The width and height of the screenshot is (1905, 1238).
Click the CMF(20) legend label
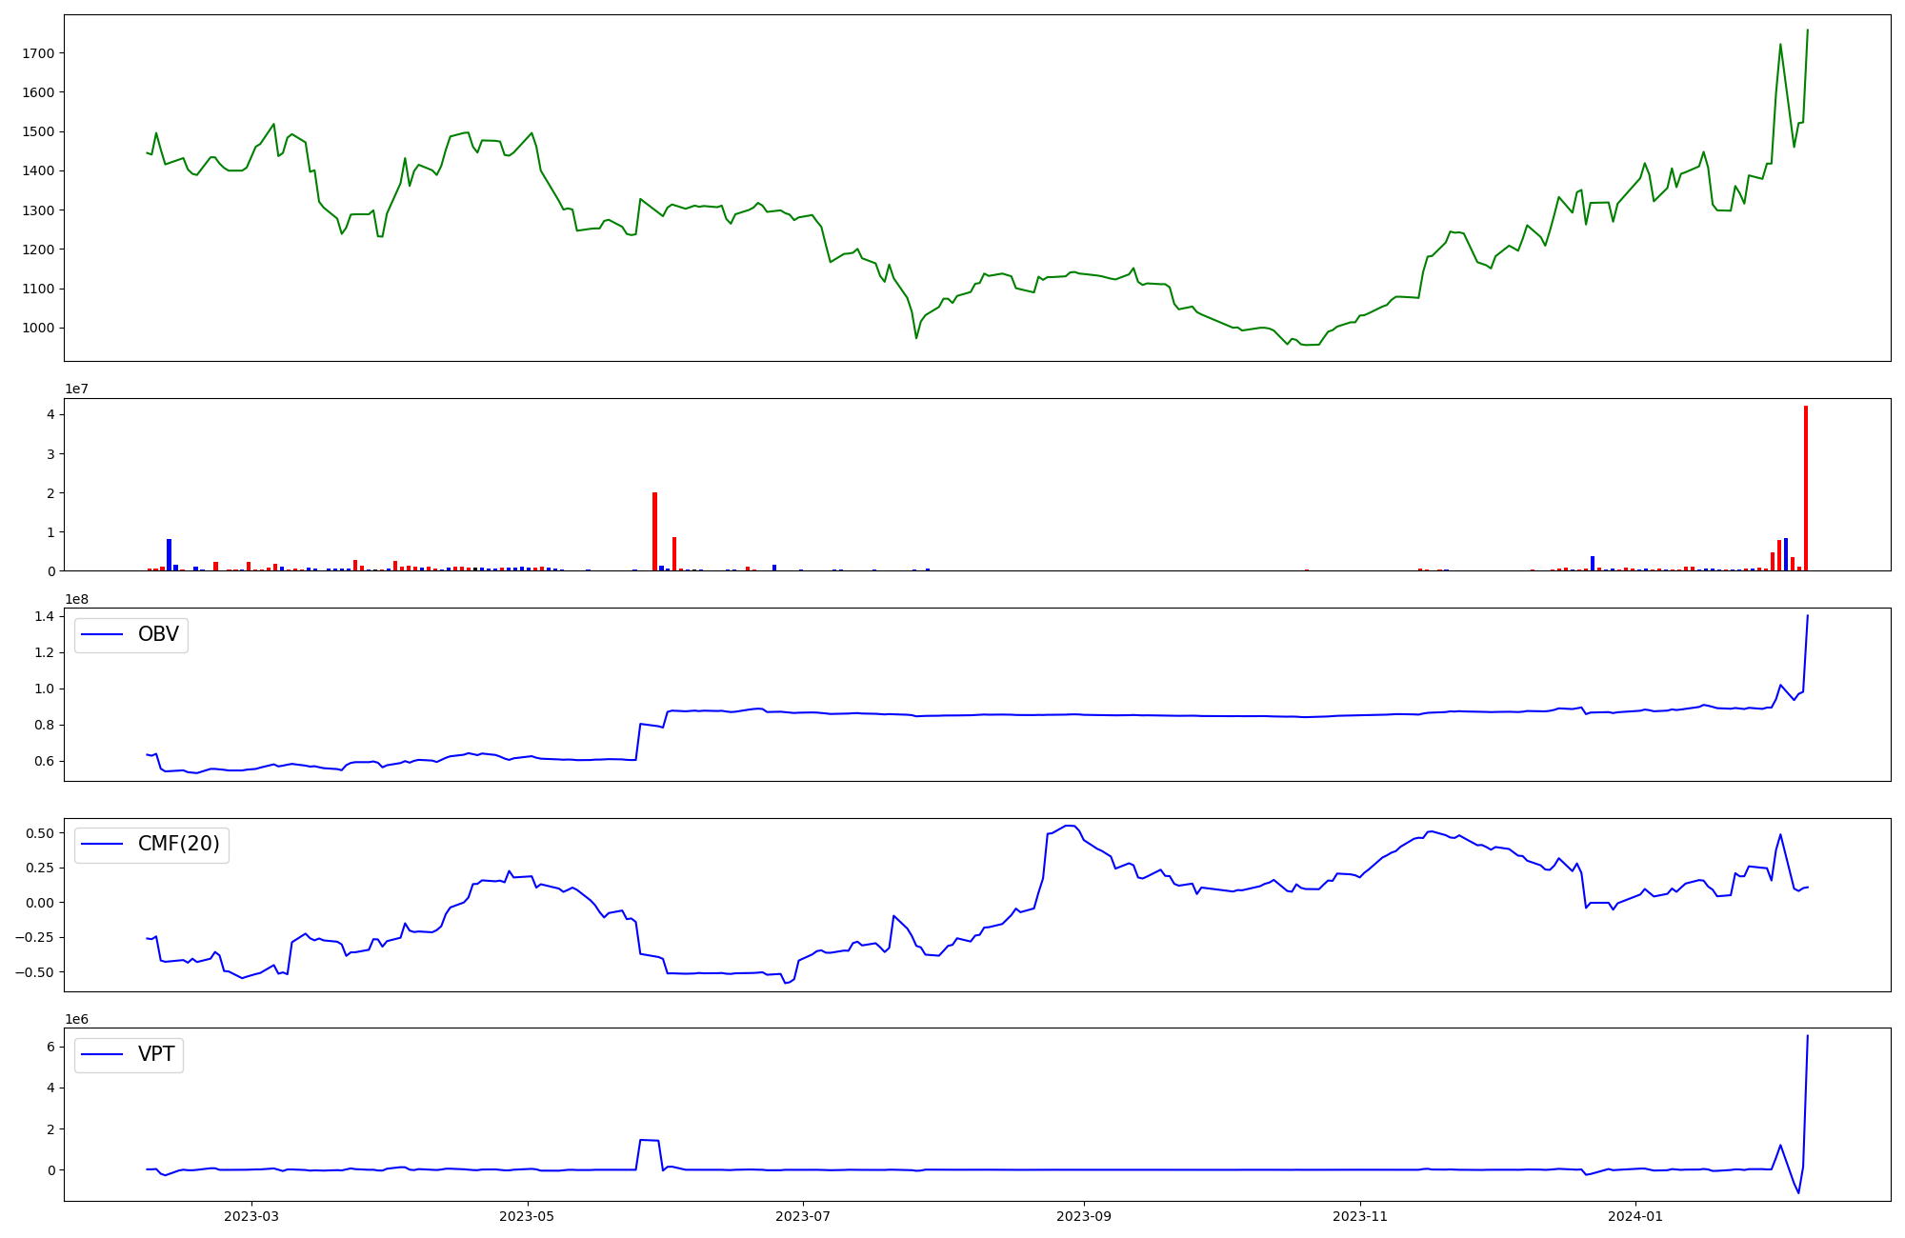coord(178,845)
